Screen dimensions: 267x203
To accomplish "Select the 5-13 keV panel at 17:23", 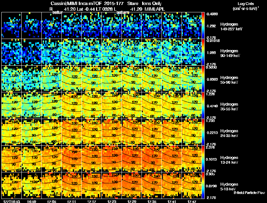I will point(112,185).
